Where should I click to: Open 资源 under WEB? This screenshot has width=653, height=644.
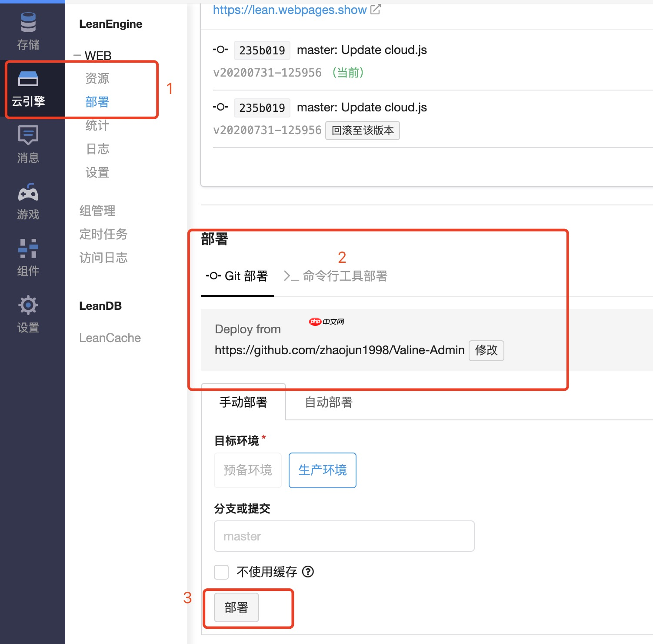[x=97, y=78]
